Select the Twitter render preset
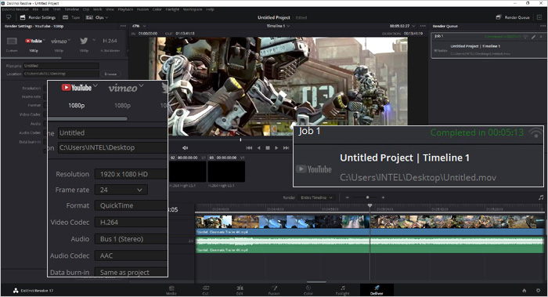548x297 pixels. [x=84, y=45]
